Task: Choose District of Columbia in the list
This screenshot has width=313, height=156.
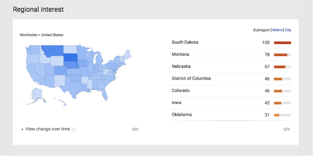Action: click(x=191, y=78)
